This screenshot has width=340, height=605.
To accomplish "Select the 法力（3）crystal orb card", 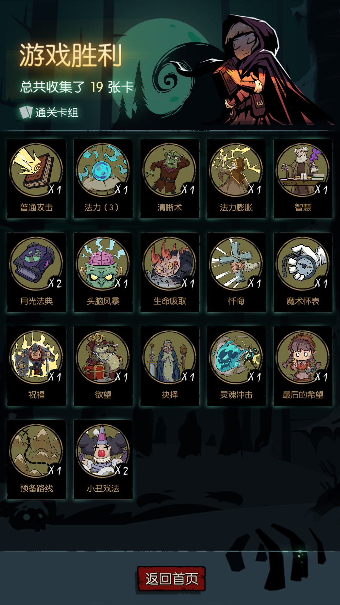I will click(x=103, y=179).
